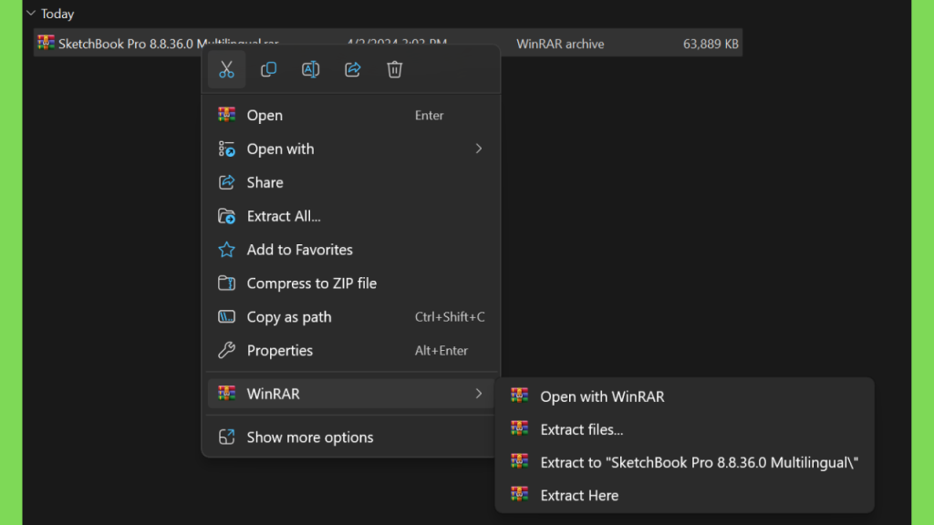Screen dimensions: 934x525
Task: Click the Enter shortcut text beside Open
Action: pyautogui.click(x=429, y=115)
